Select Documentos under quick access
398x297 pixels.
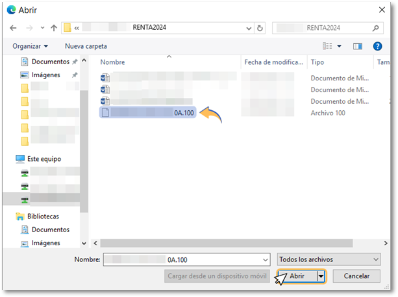coord(50,62)
